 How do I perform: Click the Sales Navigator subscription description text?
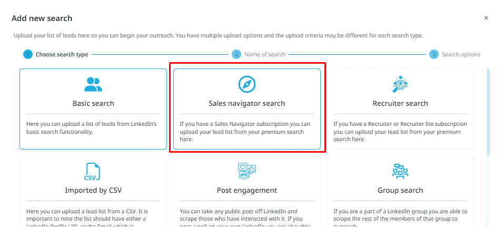[x=245, y=132]
